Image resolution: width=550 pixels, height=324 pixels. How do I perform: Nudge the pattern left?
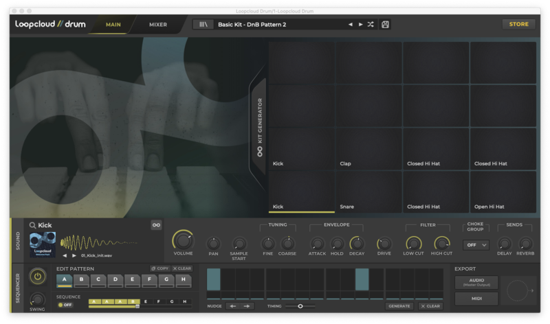[x=232, y=306]
